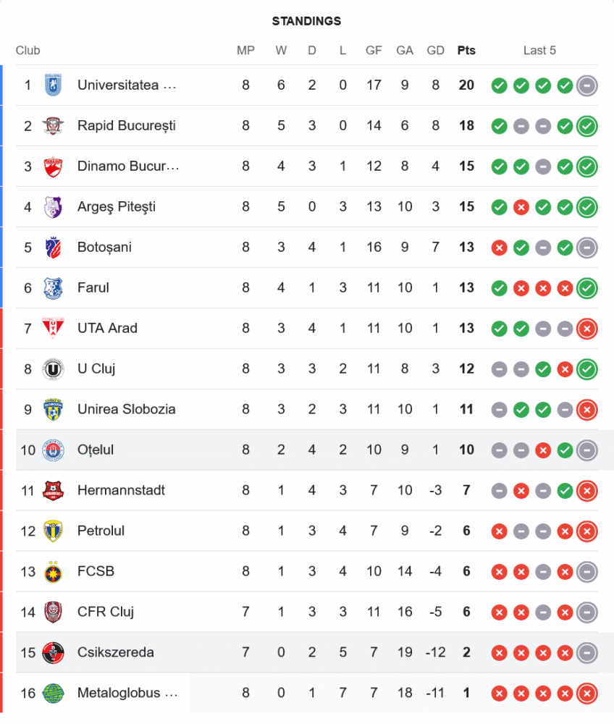This screenshot has width=614, height=724.
Task: Click the Argeș Pitești club logo
Action: 53,206
